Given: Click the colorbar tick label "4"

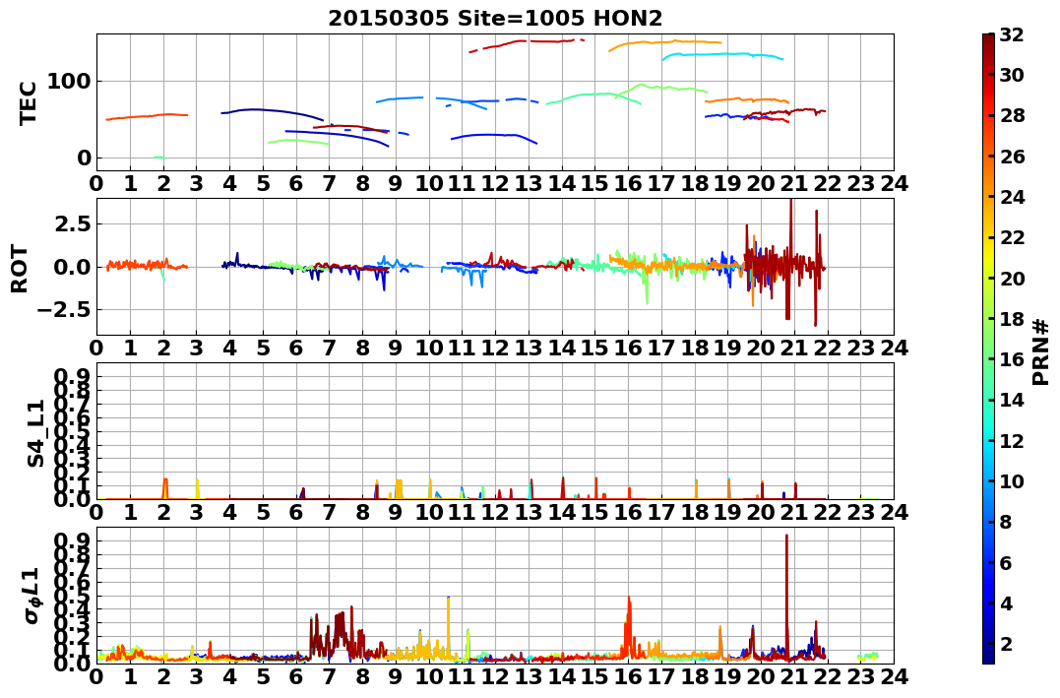Looking at the screenshot, I should tap(1006, 603).
